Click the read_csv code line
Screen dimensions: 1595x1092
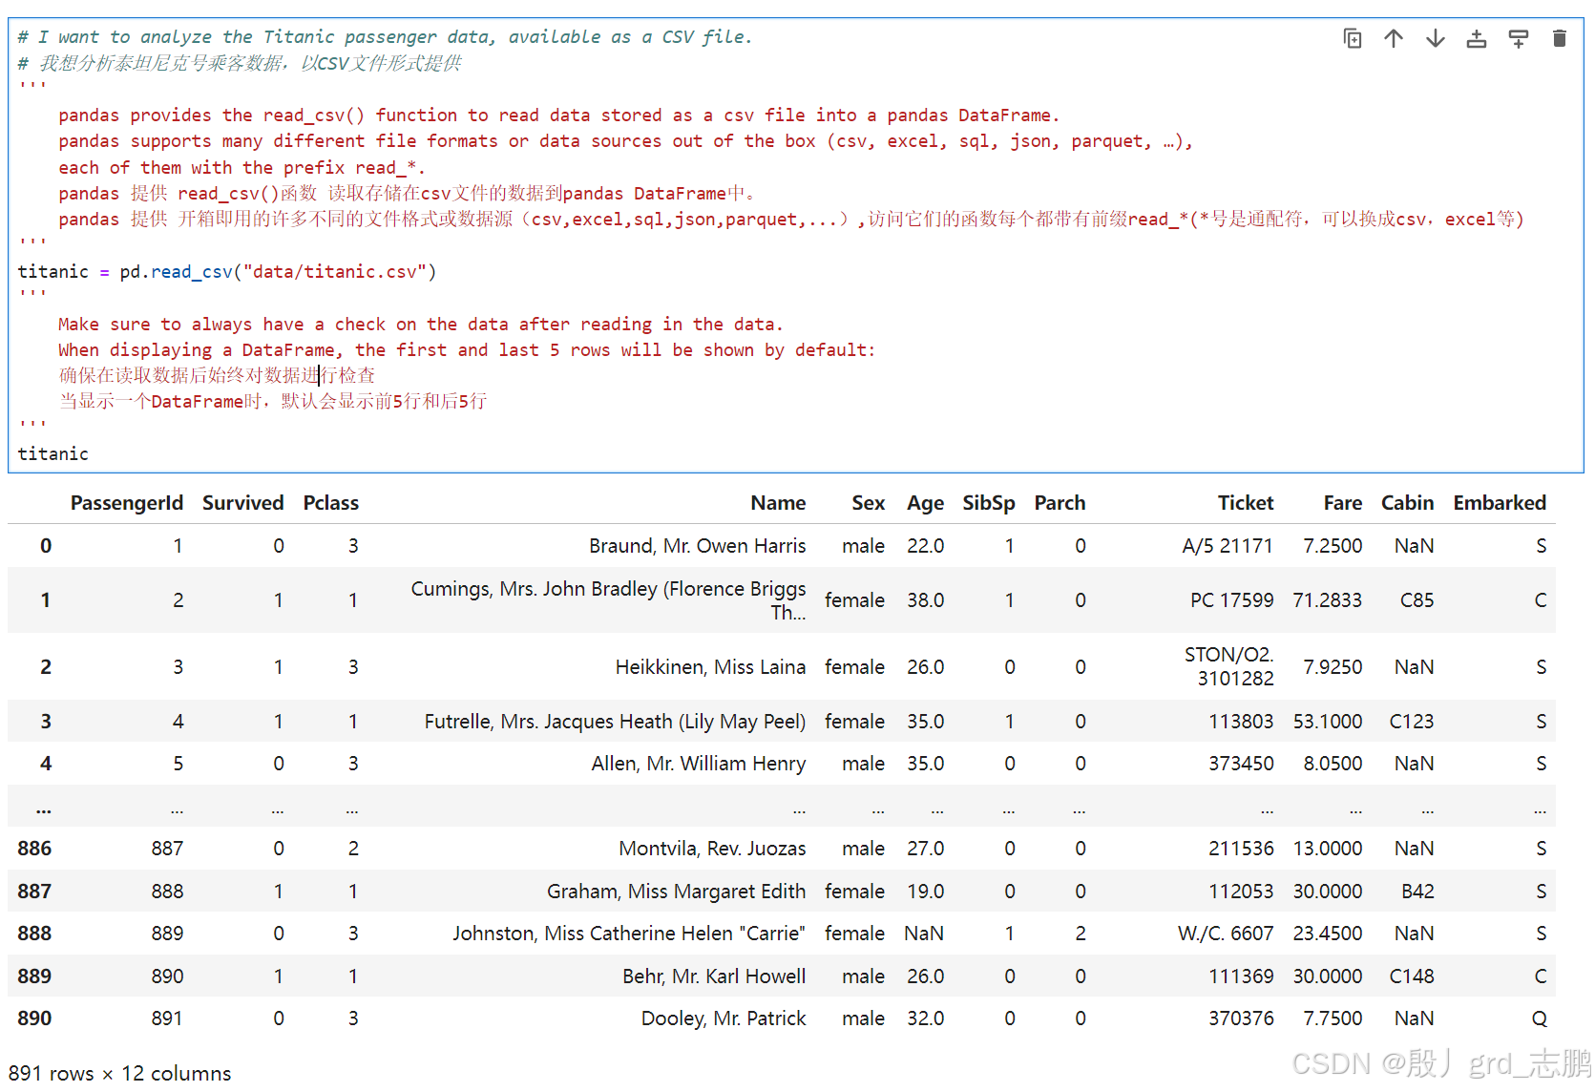(227, 272)
